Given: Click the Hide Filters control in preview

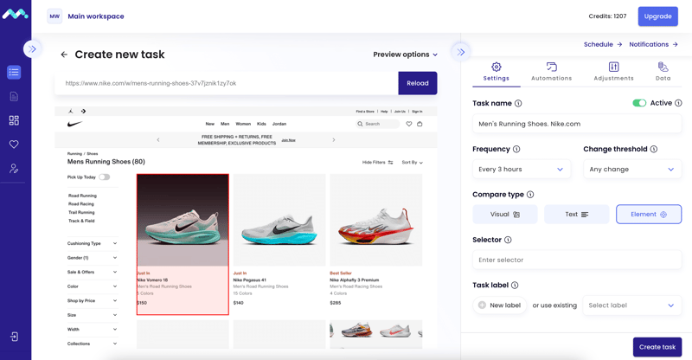Looking at the screenshot, I should [x=377, y=162].
